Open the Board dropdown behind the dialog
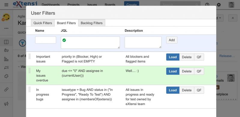240x117 pixels. (220, 18)
